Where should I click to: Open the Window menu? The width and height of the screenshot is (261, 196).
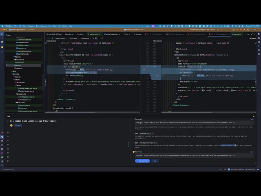65,26
